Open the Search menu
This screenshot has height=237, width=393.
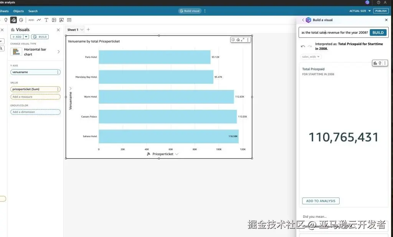[x=33, y=11]
